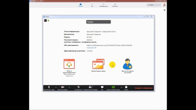Select participant ID 154297

point(89,51)
